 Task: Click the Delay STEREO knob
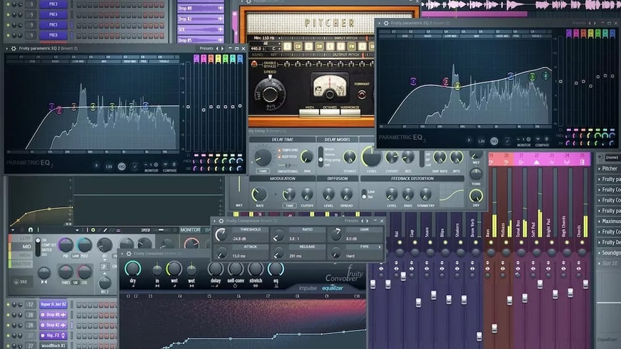pyautogui.click(x=349, y=157)
